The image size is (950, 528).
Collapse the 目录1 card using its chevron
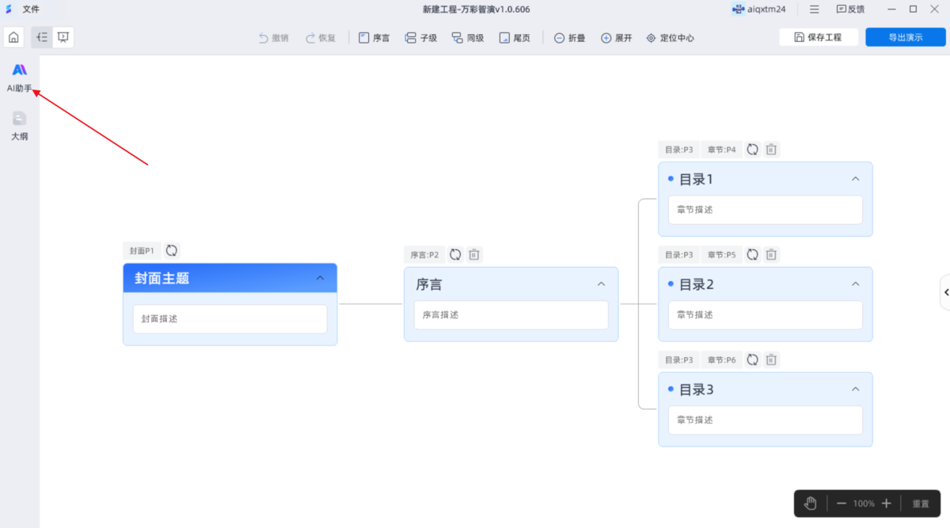(x=855, y=179)
